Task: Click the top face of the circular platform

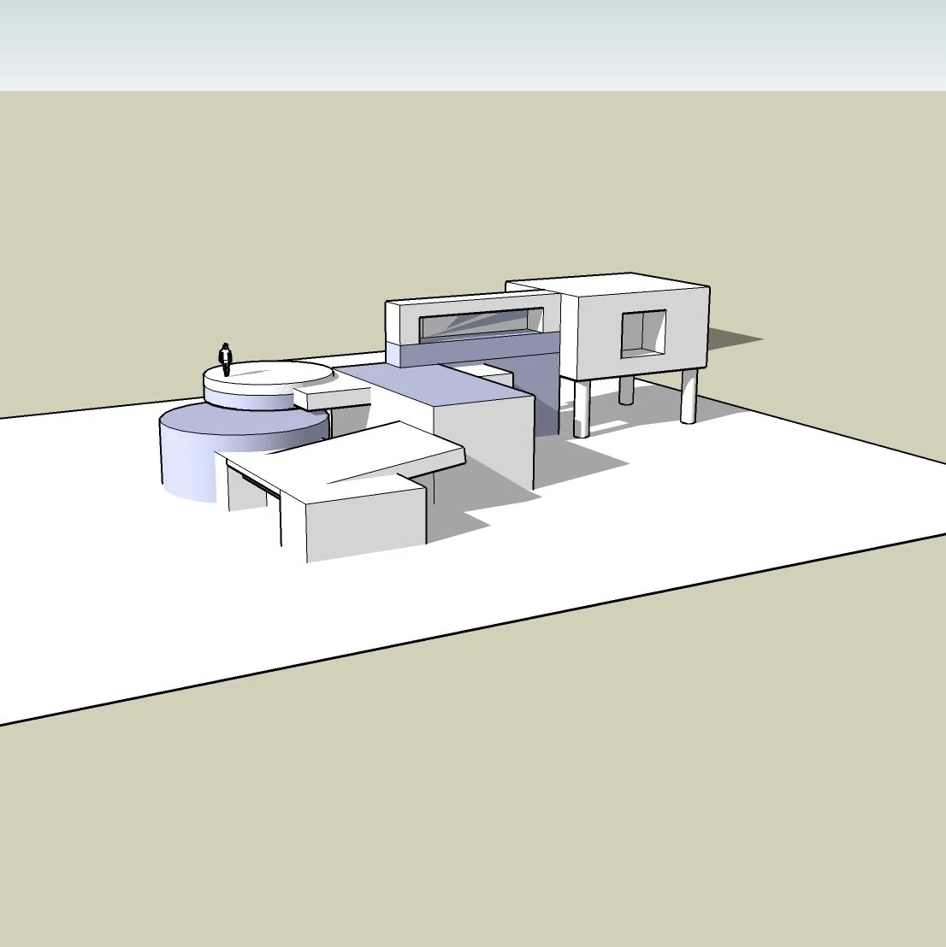Action: (x=268, y=373)
